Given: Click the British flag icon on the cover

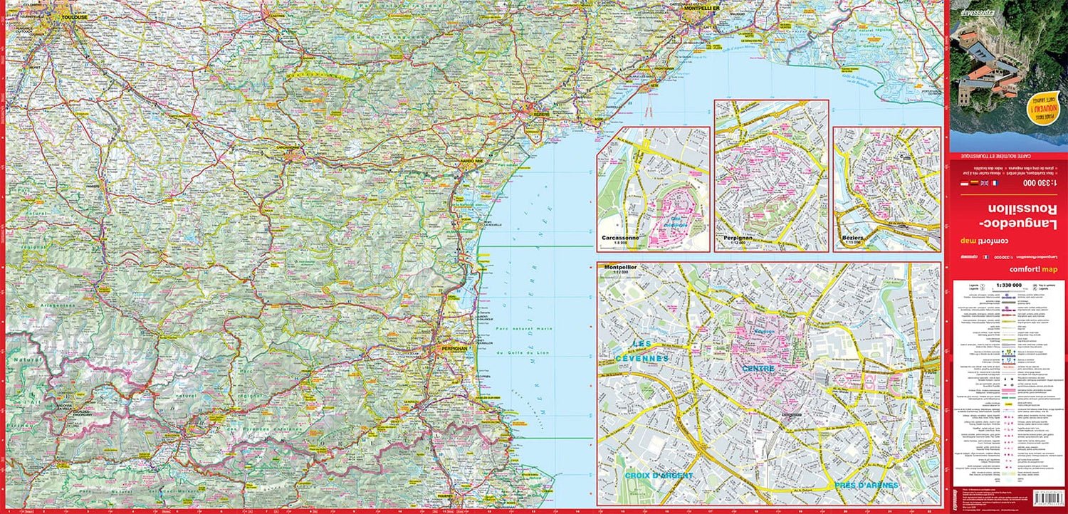Looking at the screenshot, I should (985, 182).
